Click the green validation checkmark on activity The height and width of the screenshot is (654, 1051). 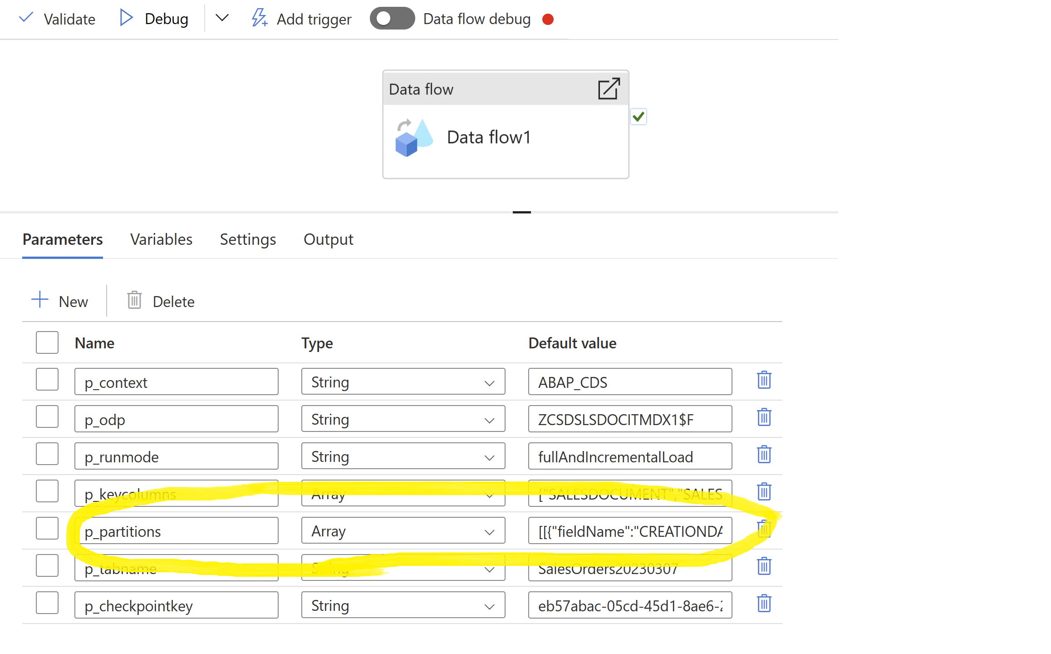tap(638, 117)
